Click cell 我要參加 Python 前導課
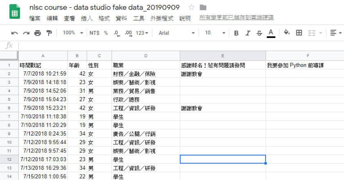The width and height of the screenshot is (344, 180). (x=305, y=65)
